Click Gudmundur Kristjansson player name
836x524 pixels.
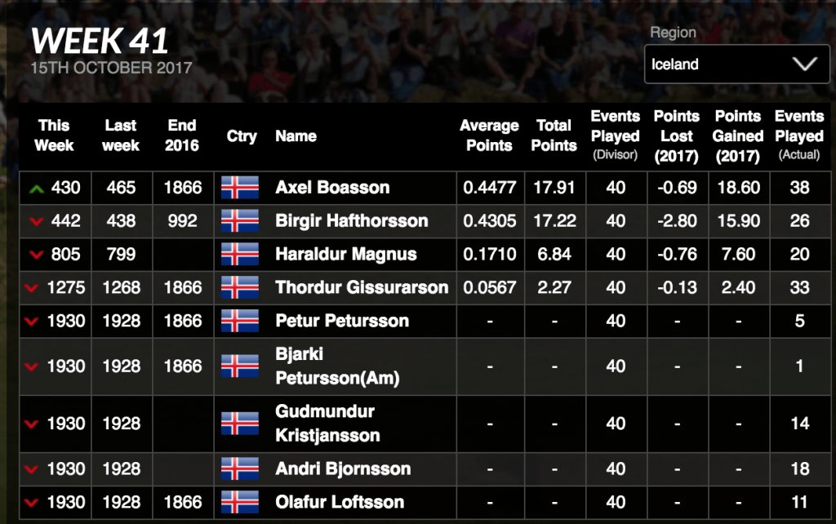pos(327,424)
